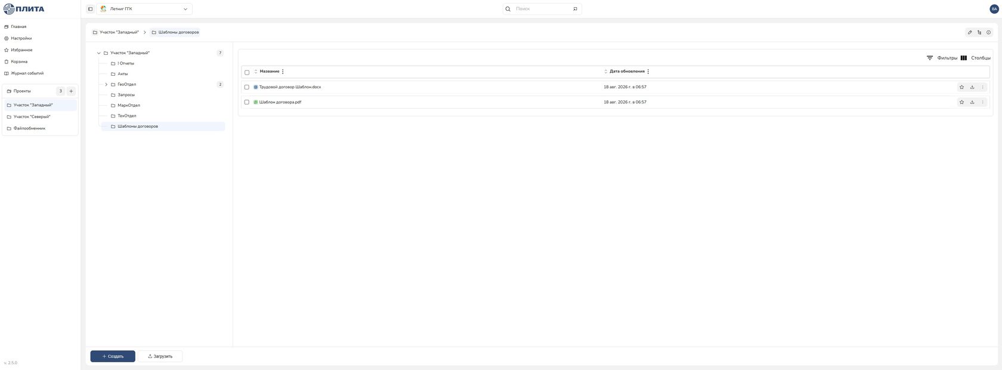Click the search bookmark icon

575,9
